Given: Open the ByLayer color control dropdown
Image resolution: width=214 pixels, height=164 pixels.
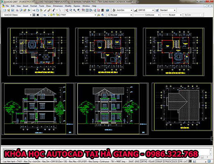Looking at the screenshot, I should point(120,15).
